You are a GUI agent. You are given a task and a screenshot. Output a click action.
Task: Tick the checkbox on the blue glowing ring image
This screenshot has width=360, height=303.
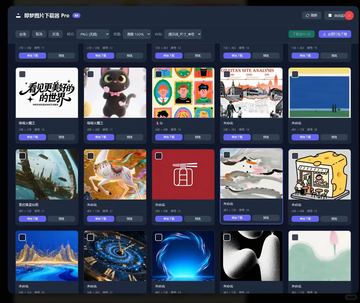pyautogui.click(x=159, y=237)
